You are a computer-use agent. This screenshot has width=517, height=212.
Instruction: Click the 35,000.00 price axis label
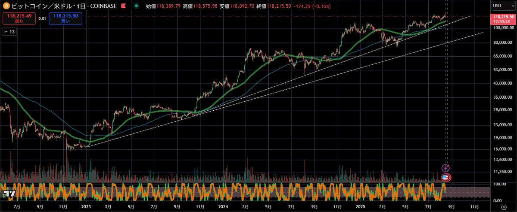coord(503,97)
